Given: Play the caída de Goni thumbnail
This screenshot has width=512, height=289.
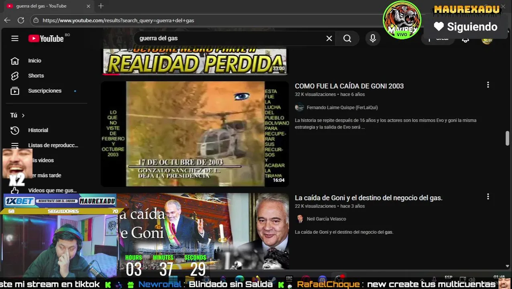Looking at the screenshot, I should click(203, 231).
